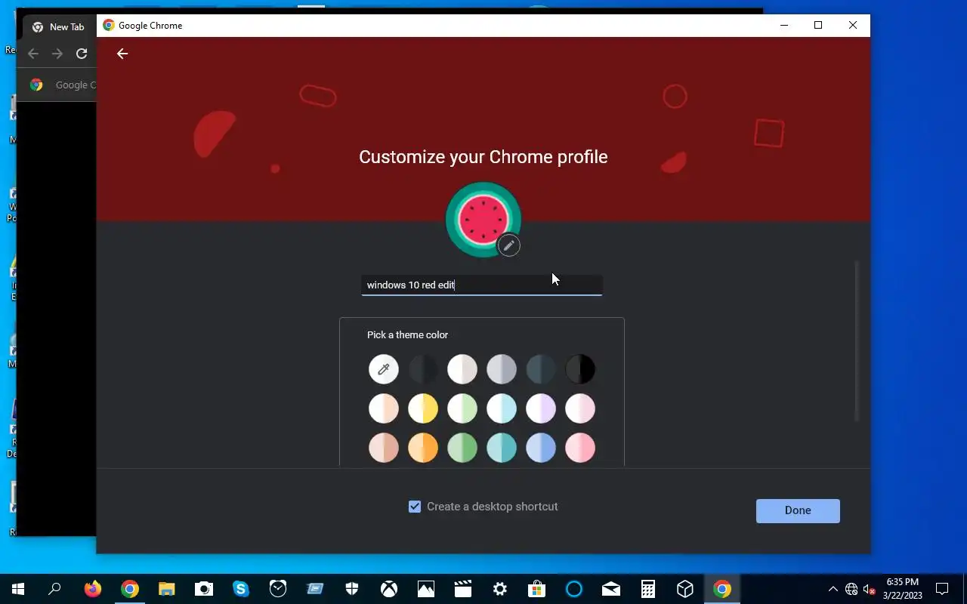
Task: Open 3D Viewer cube icon on the taskbar
Action: click(685, 589)
